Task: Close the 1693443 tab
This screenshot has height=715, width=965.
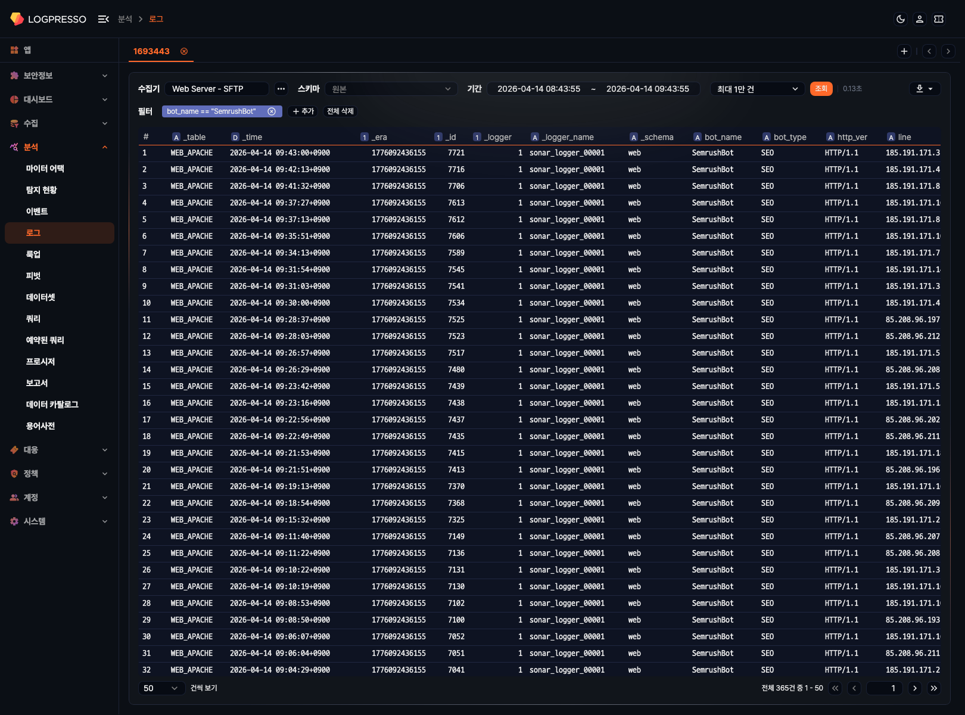Action: point(184,51)
